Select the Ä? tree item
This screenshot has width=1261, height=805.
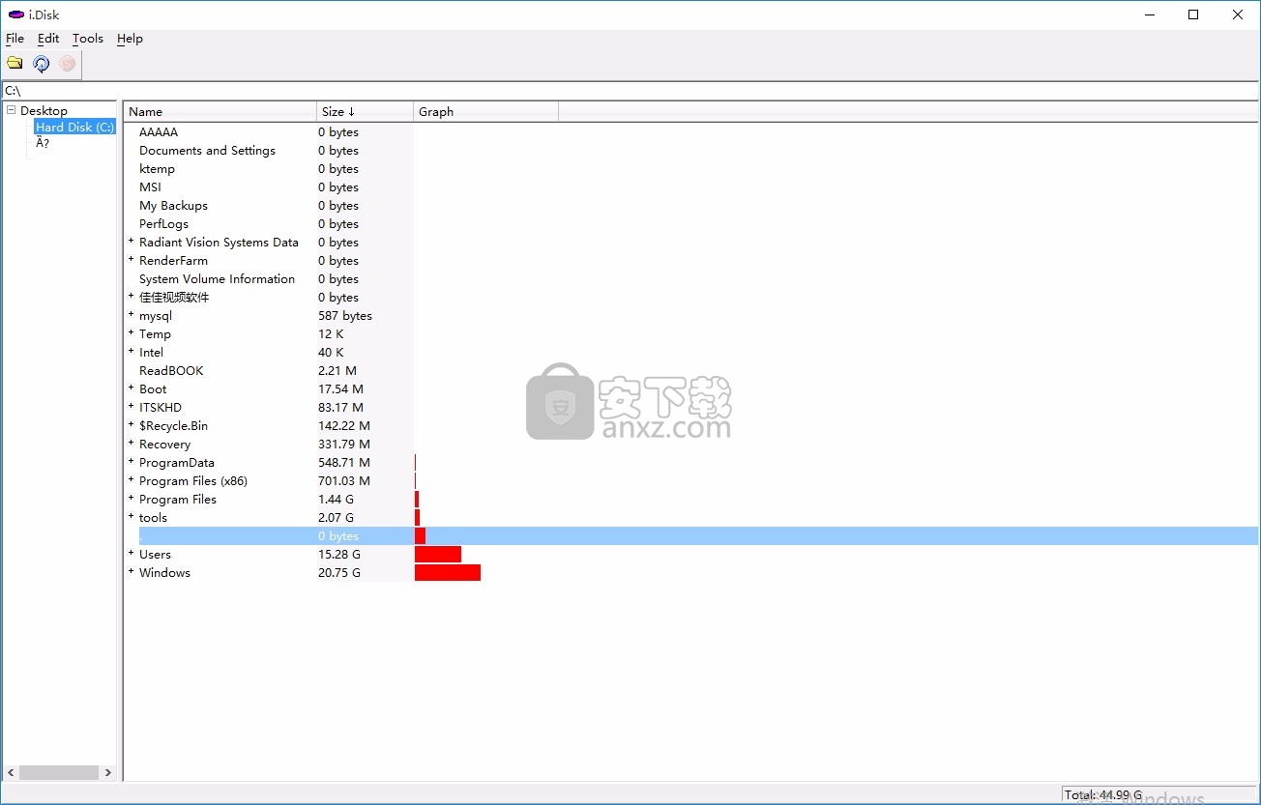(x=43, y=143)
